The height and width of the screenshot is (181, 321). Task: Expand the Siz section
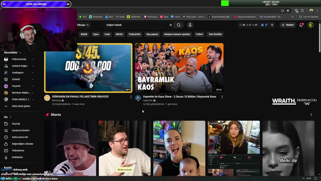pos(8,117)
